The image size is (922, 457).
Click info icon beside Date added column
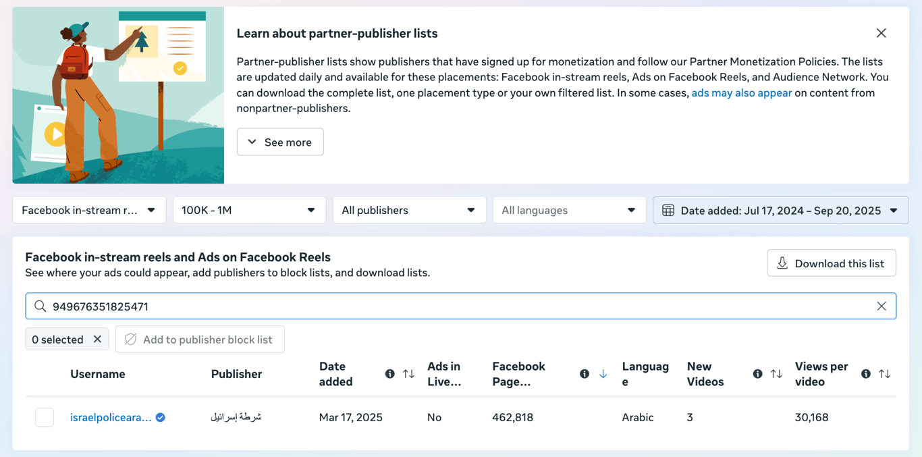click(x=390, y=374)
